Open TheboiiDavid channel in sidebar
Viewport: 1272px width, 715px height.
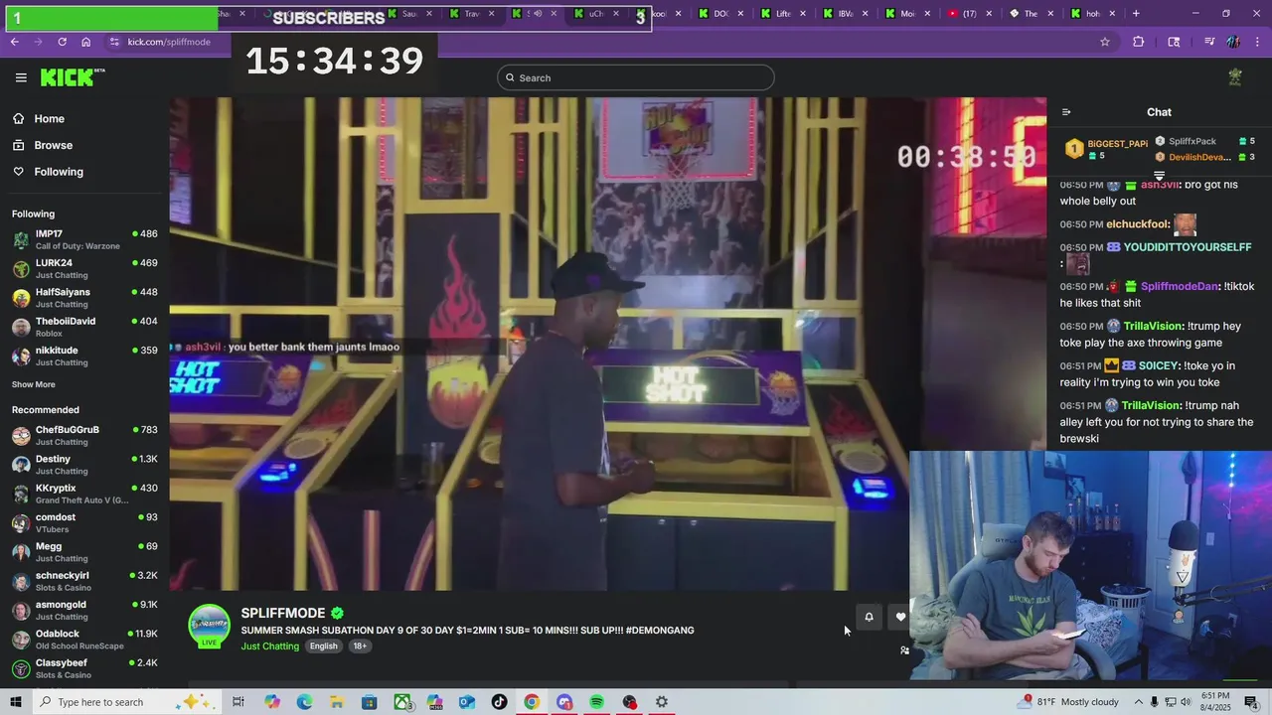pos(84,327)
